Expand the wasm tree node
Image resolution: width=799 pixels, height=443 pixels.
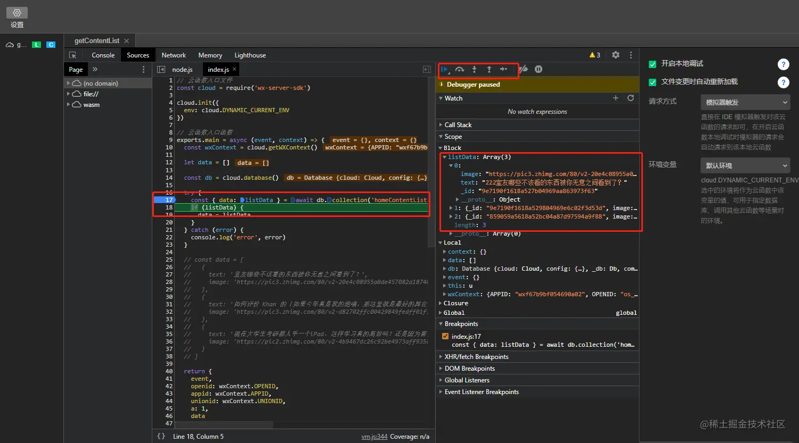coord(69,105)
